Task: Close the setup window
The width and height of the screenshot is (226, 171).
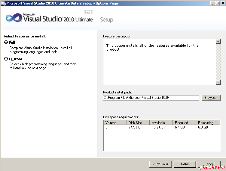Action: 222,3
